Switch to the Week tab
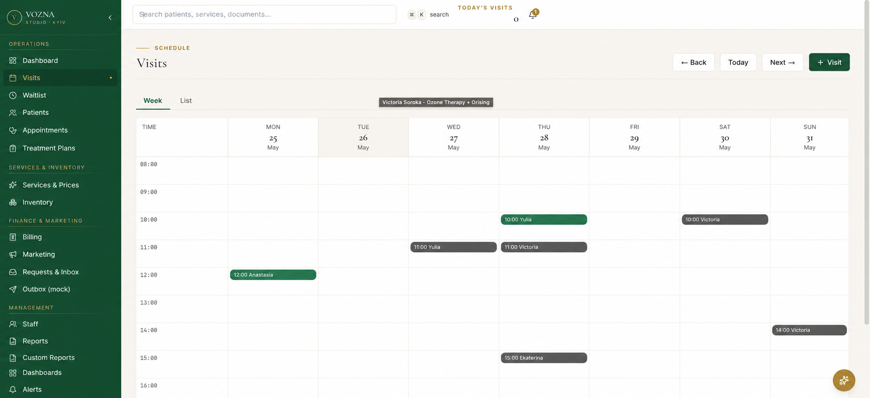This screenshot has width=870, height=398. pyautogui.click(x=153, y=101)
